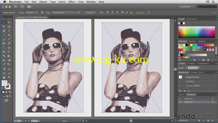Select the Artboard tool
This screenshot has width=218, height=123.
click(x=4, y=73)
